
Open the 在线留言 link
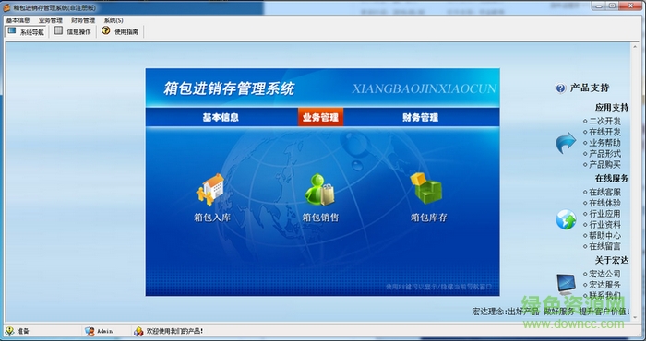click(604, 246)
